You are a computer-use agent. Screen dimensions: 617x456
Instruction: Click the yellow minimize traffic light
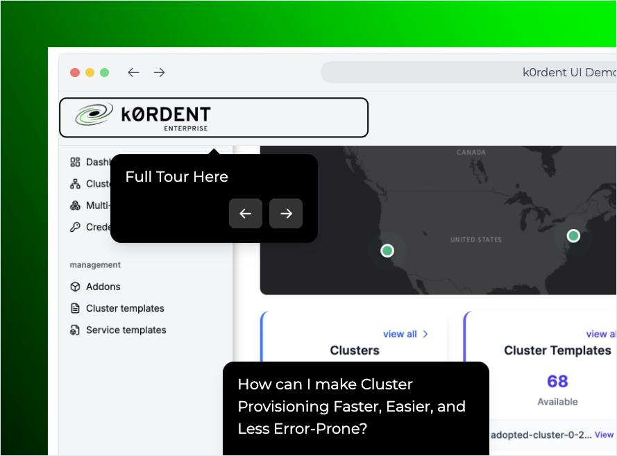pyautogui.click(x=90, y=72)
